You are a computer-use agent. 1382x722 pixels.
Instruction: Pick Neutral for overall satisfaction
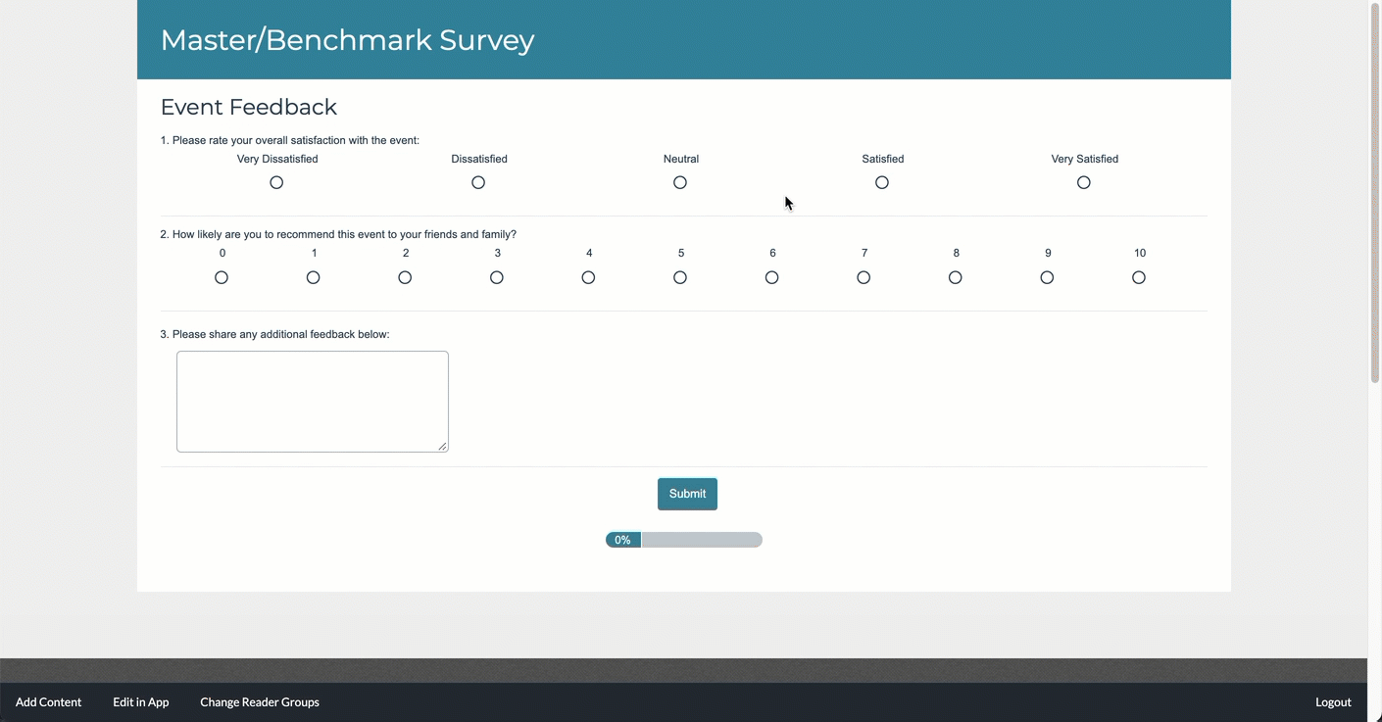[x=680, y=183]
